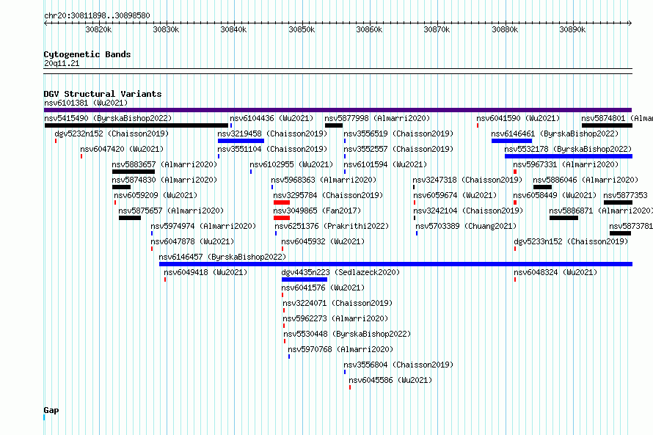Click nsv5968363 (Almarri2020) label

point(324,180)
